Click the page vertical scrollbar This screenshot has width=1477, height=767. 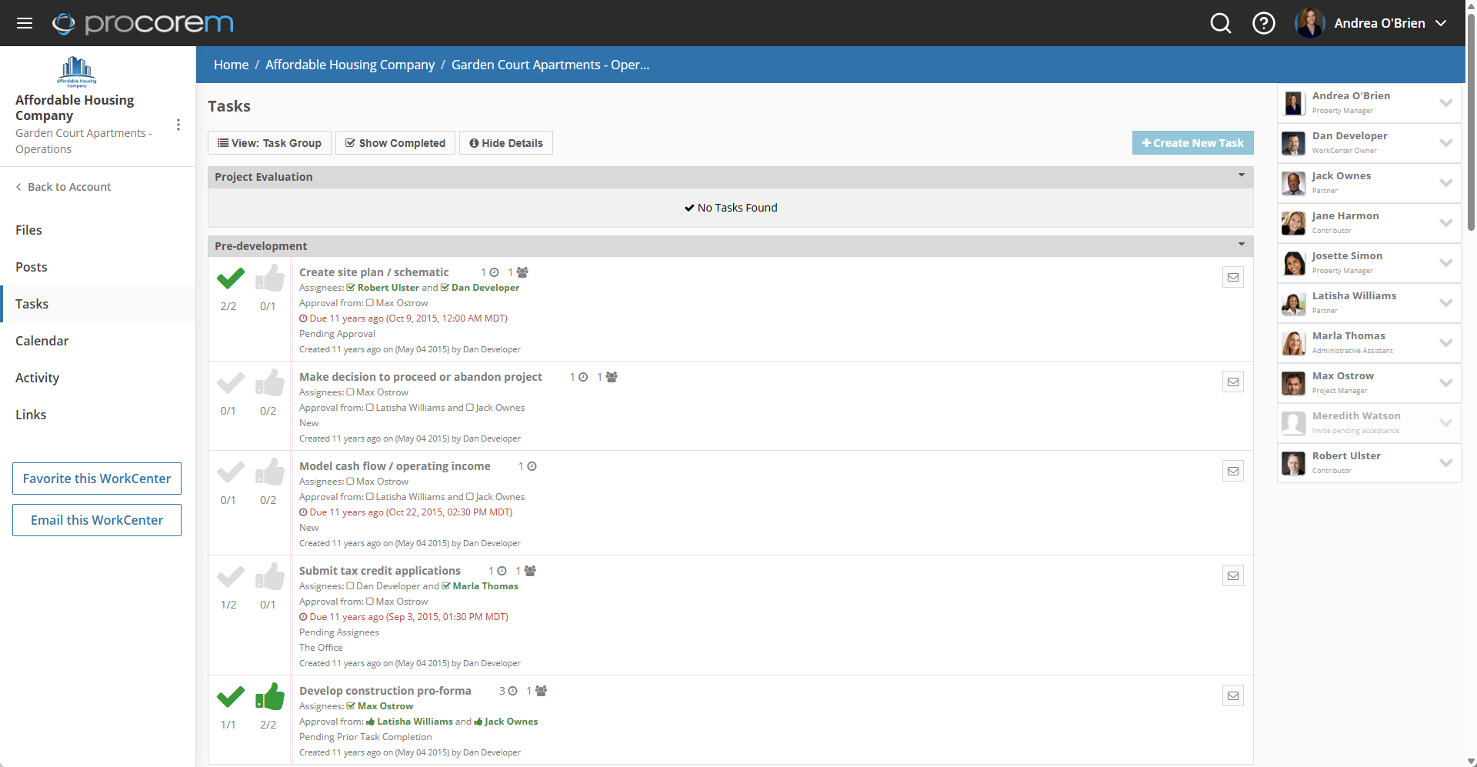coord(1471,123)
